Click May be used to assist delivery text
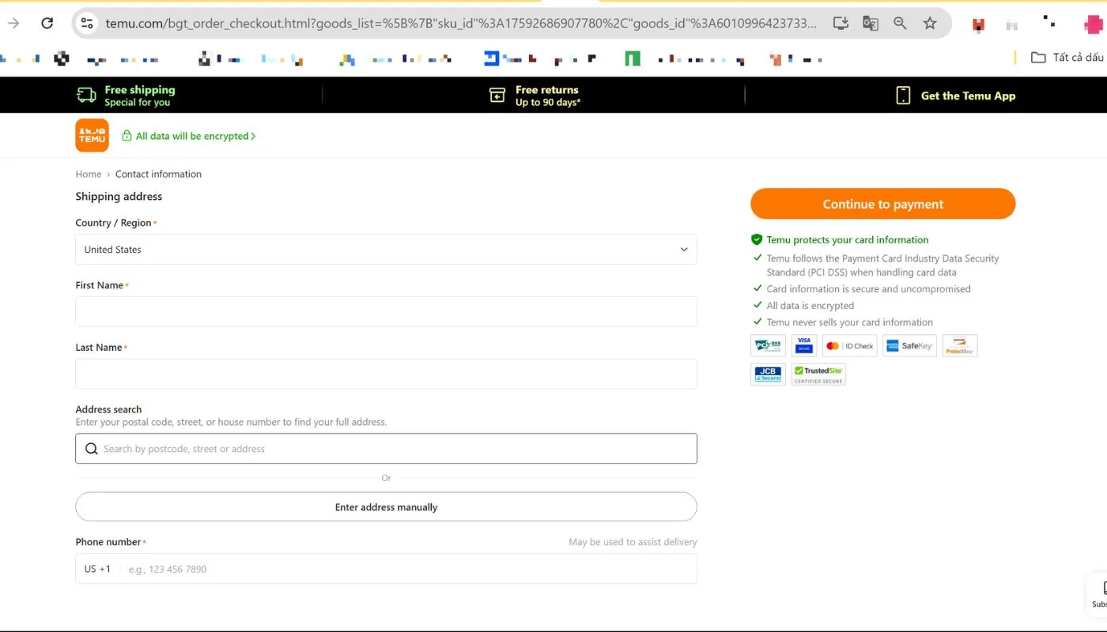 click(x=633, y=542)
